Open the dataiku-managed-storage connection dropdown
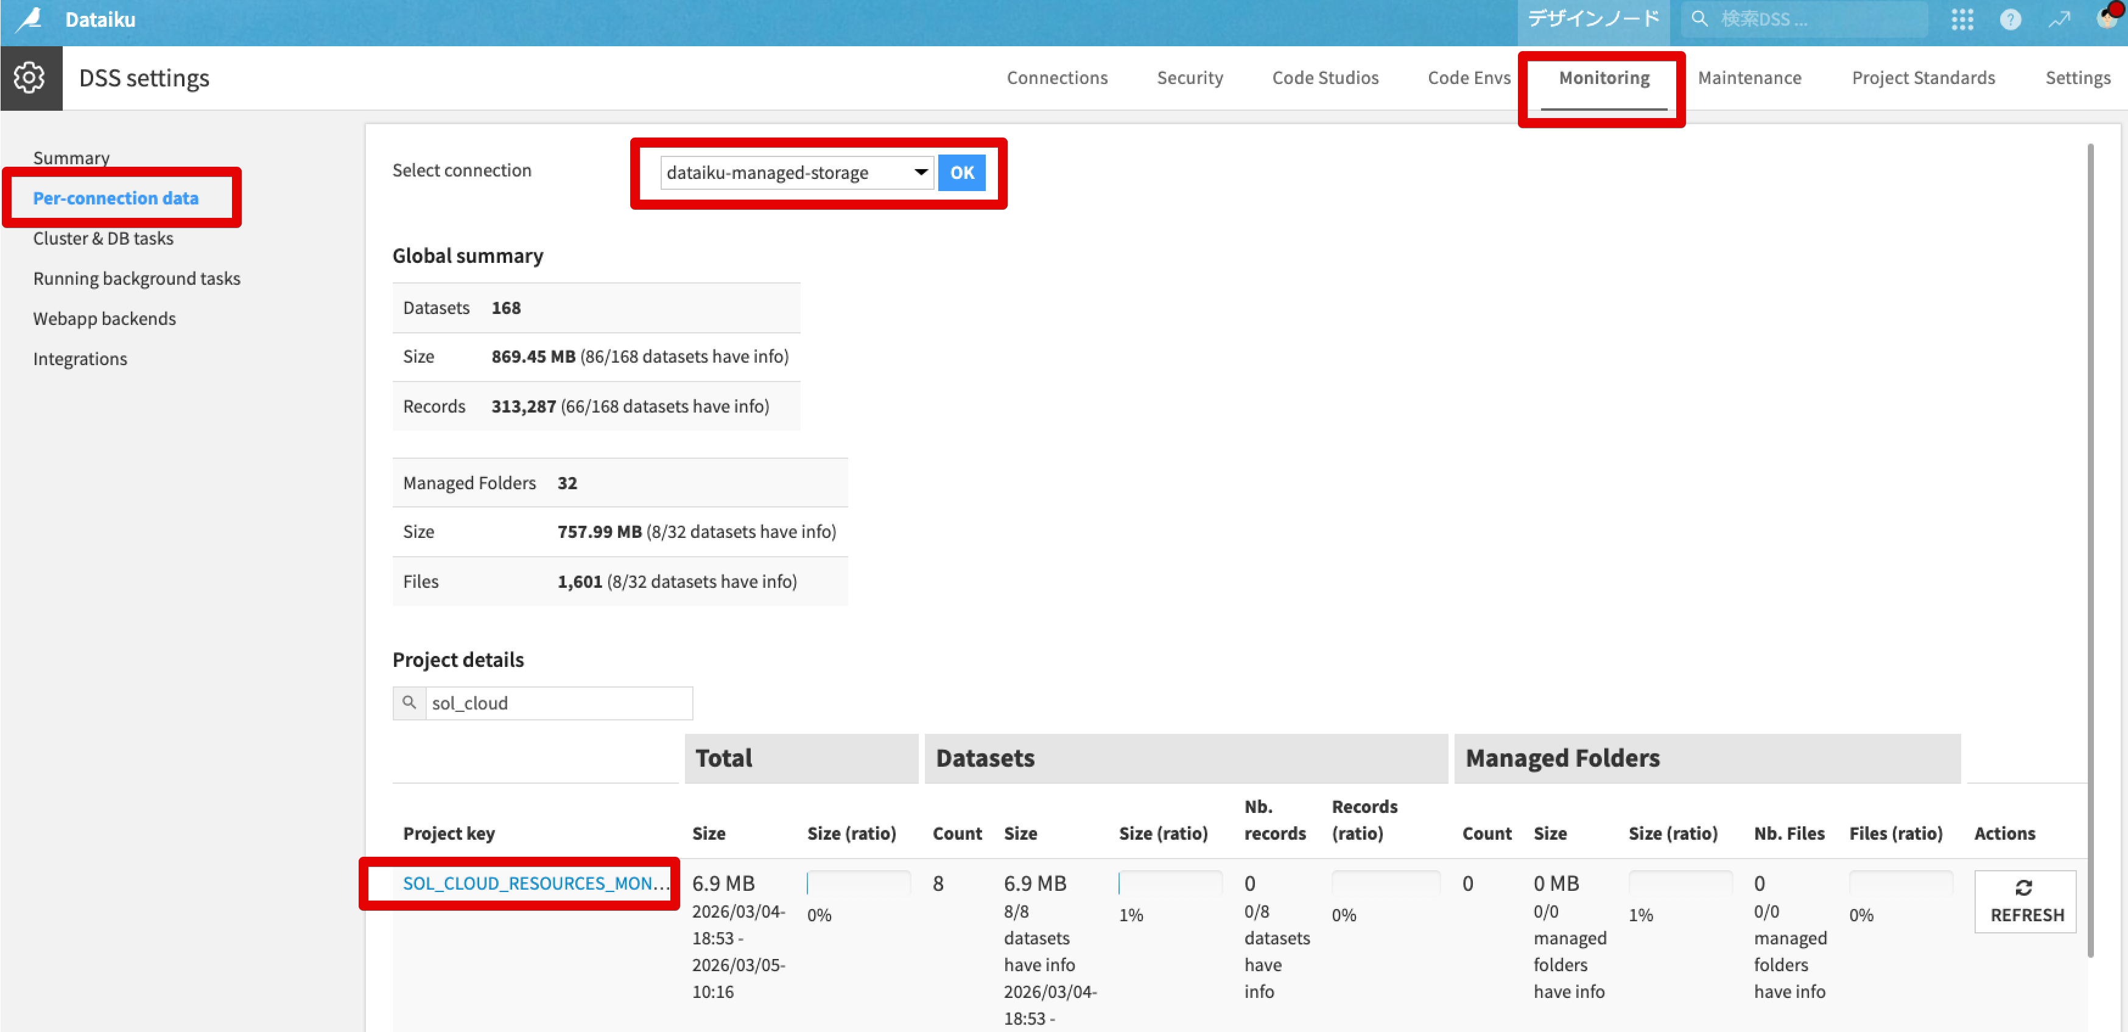 click(796, 173)
